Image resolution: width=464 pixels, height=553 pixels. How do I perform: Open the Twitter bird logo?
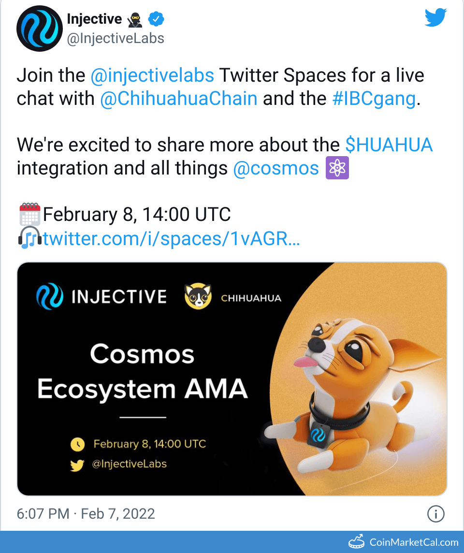tap(436, 18)
